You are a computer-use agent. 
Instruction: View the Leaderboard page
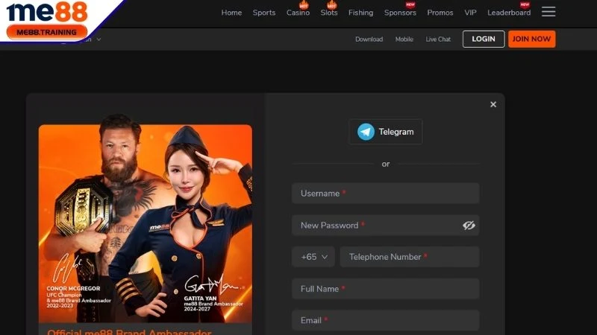[x=509, y=13]
